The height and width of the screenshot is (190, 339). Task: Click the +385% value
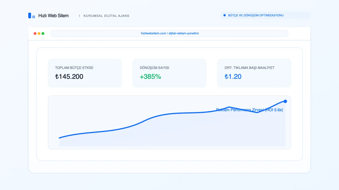point(150,77)
